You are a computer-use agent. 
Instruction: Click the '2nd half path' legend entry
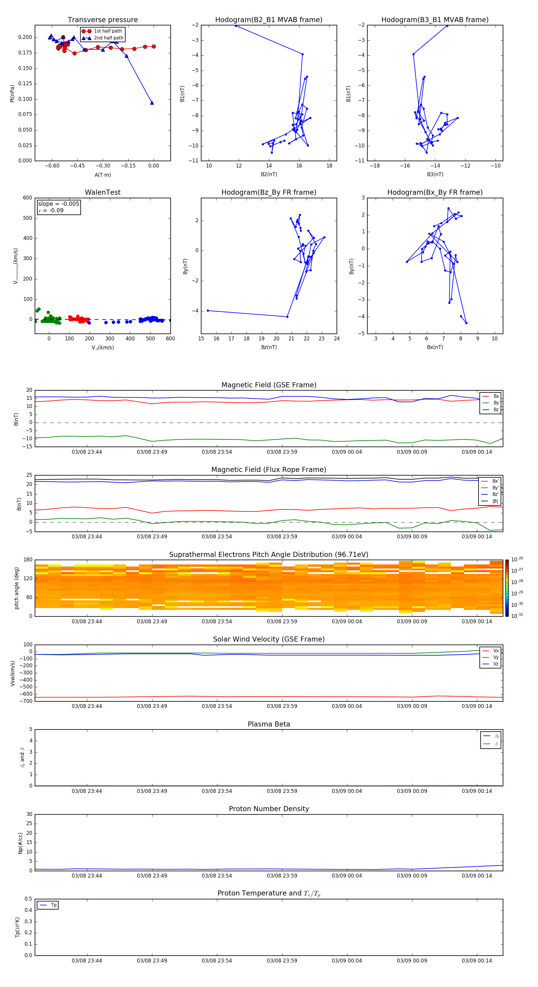(103, 38)
